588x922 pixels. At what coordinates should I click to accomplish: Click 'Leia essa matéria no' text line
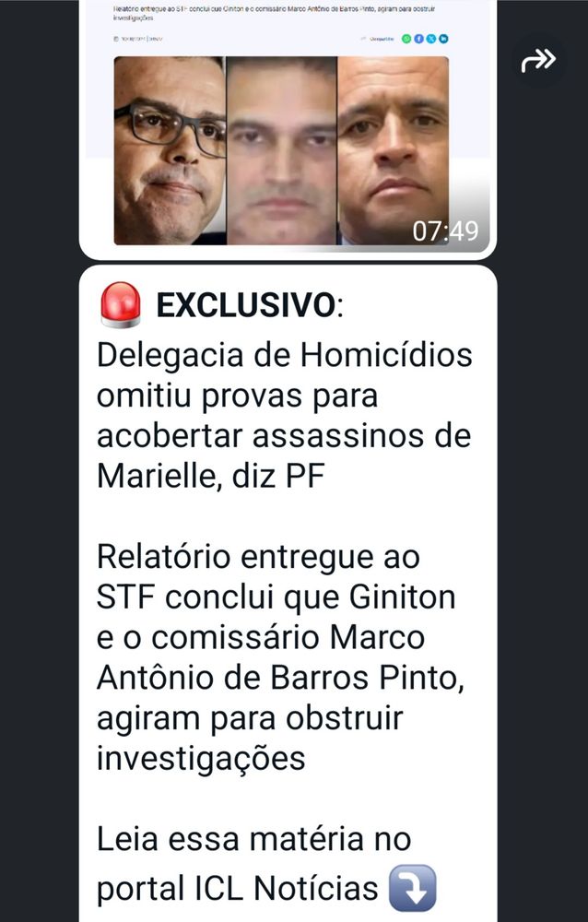[x=253, y=839]
